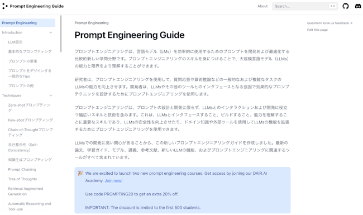Open the Edit this page link

coord(317,30)
